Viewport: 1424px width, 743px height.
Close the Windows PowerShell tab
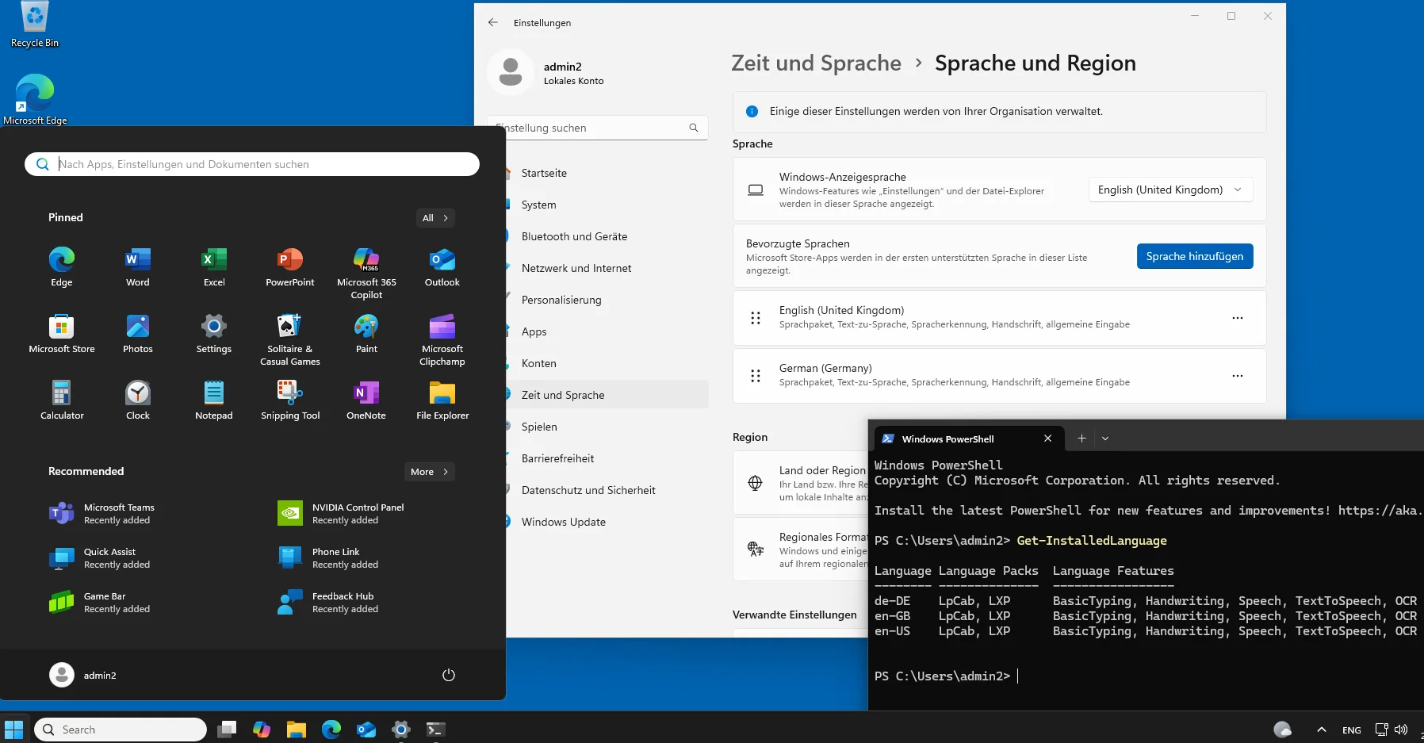tap(1048, 439)
